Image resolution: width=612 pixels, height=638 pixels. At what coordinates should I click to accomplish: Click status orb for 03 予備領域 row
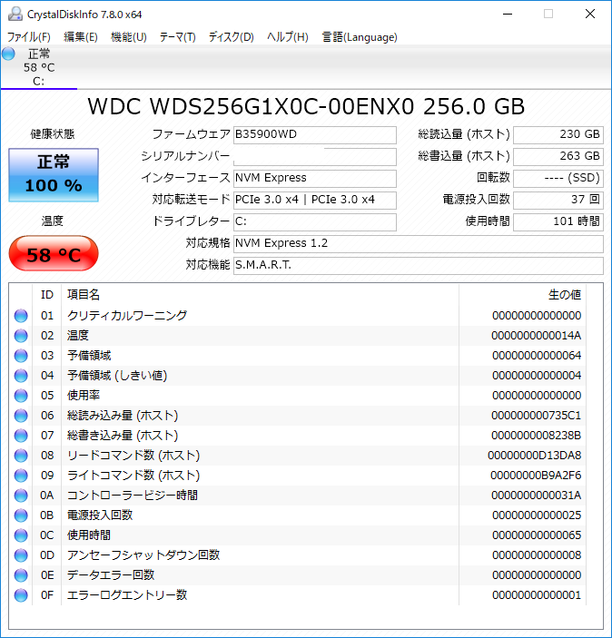pos(21,356)
